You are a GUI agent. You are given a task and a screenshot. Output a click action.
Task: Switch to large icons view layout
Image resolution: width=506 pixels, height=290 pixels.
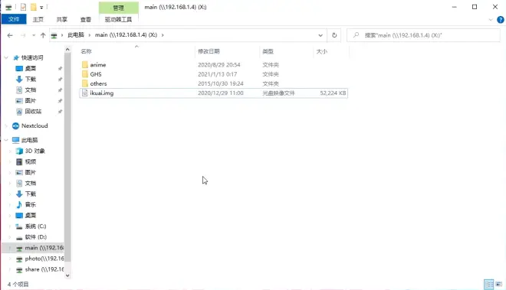(499, 284)
